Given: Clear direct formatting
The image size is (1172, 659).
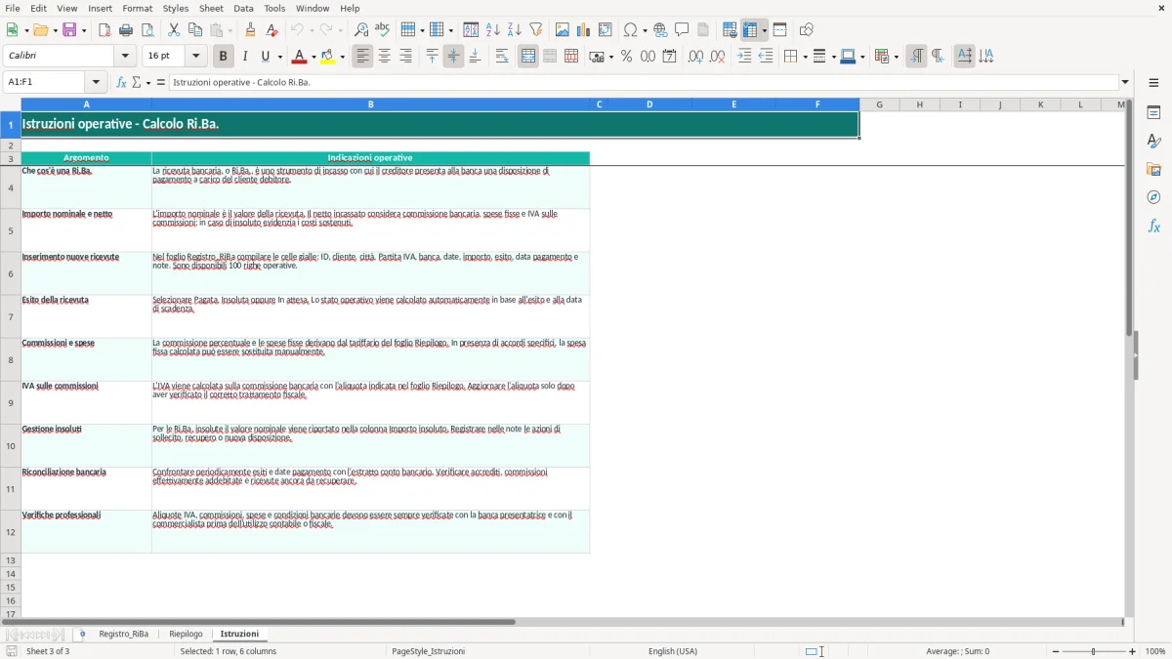Looking at the screenshot, I should click(x=272, y=30).
